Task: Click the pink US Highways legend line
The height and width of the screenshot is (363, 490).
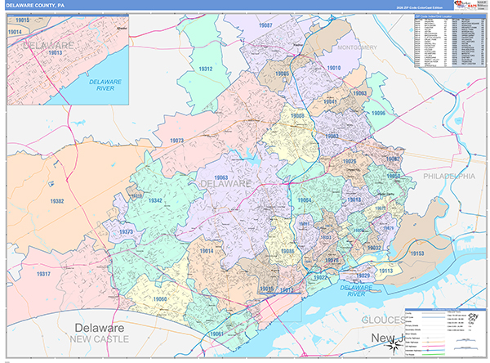Action: click(x=434, y=347)
